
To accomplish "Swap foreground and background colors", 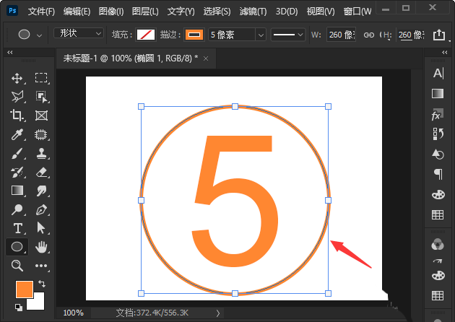I will tap(41, 283).
